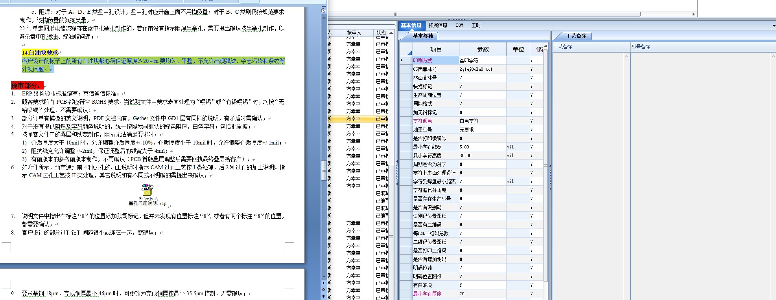Click the 核审人 column header

359,33
